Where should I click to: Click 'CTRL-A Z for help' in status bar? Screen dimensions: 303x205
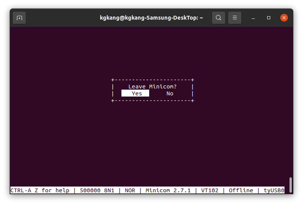coord(40,190)
